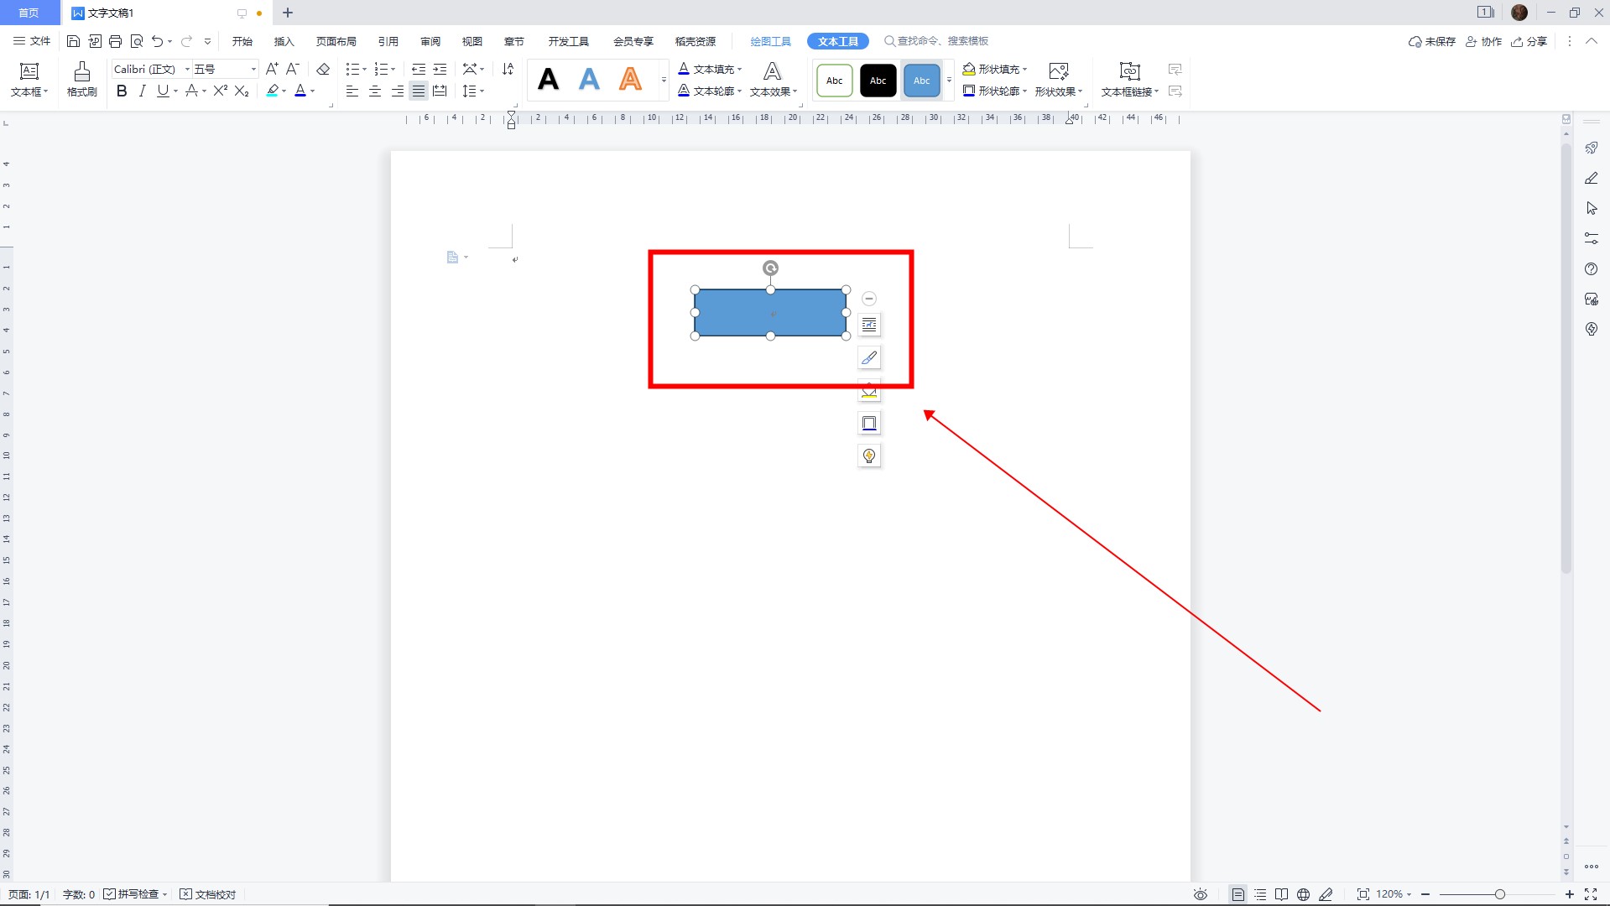Click the command search box

(941, 41)
